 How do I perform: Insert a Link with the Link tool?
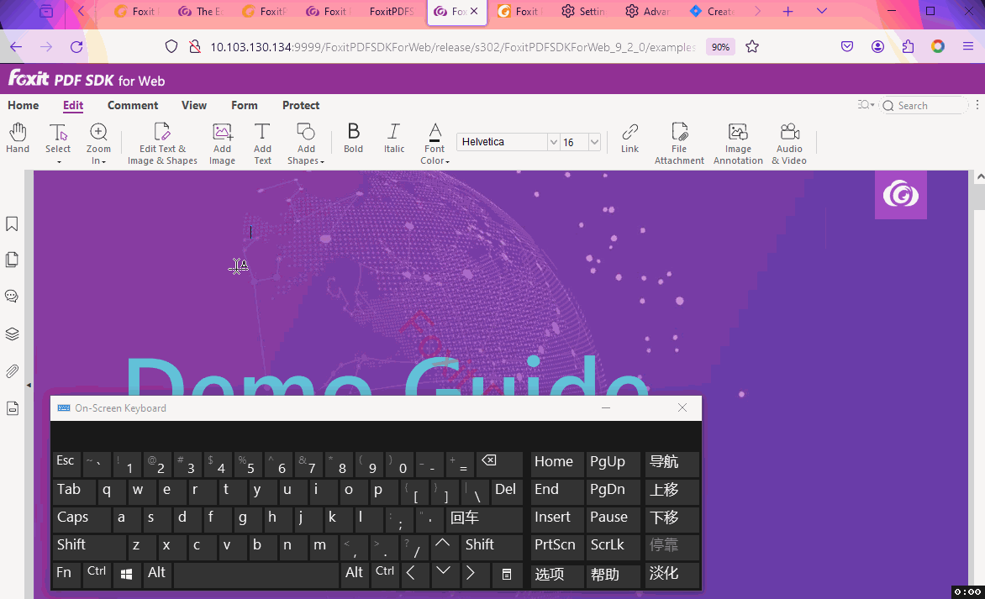[x=629, y=139]
